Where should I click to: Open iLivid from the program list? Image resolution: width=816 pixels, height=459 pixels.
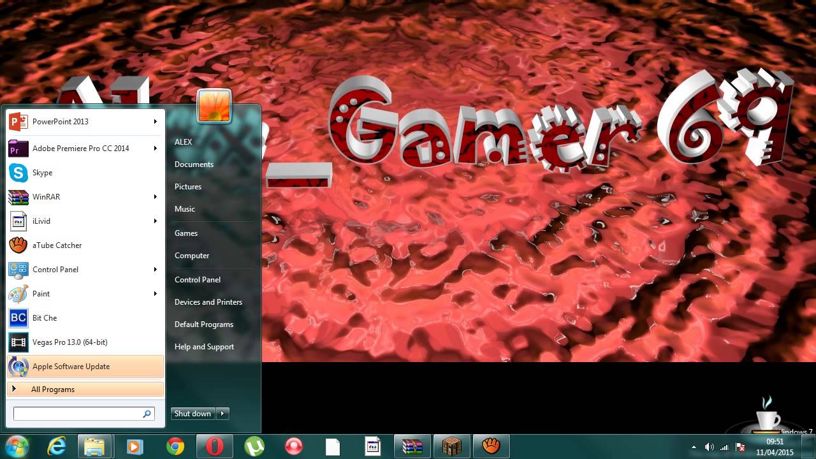click(85, 221)
